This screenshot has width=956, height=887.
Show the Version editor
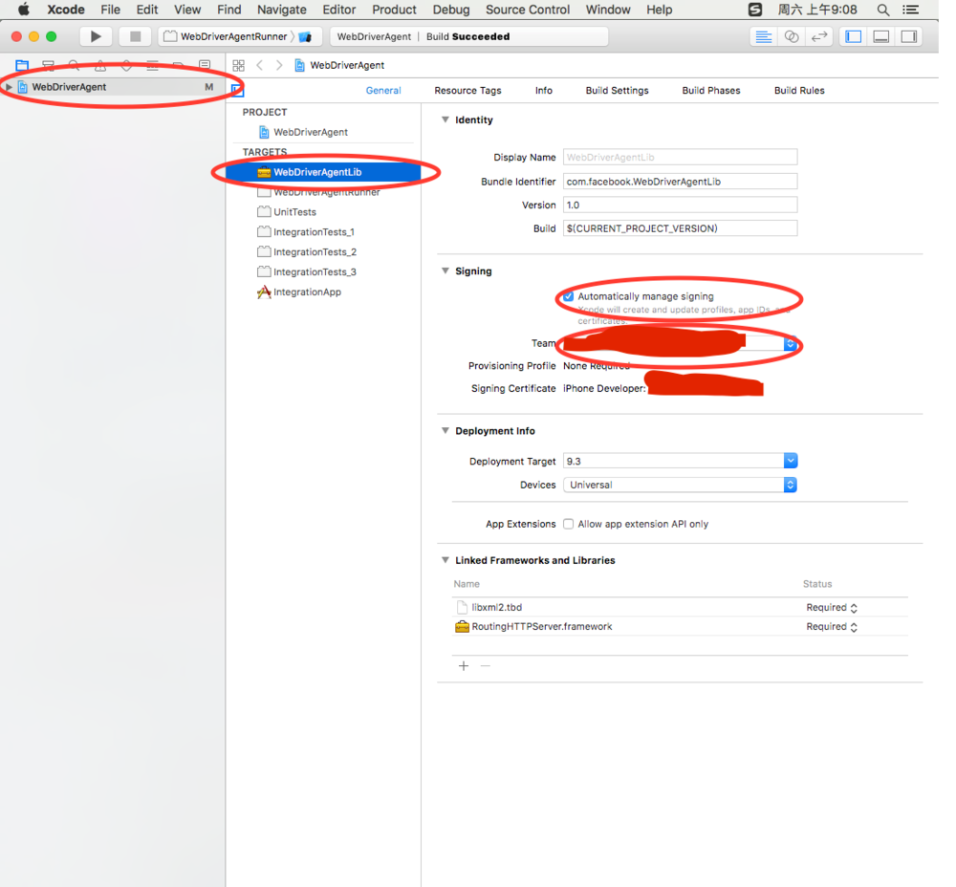[819, 36]
